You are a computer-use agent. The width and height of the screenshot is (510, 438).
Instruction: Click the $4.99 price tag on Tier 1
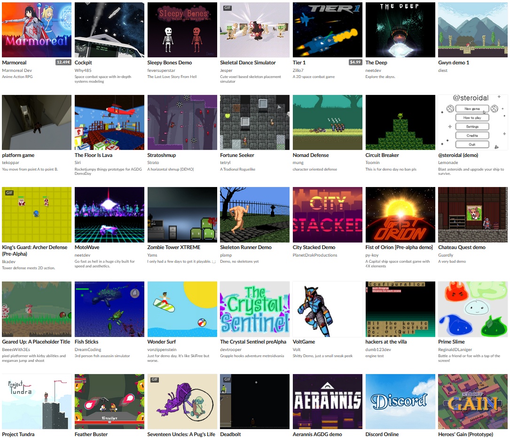[x=355, y=62]
